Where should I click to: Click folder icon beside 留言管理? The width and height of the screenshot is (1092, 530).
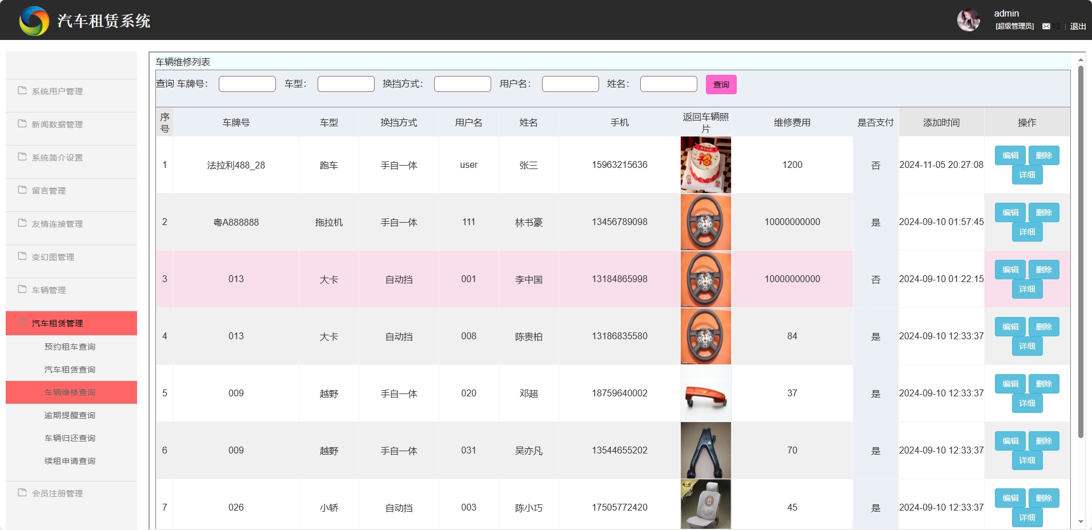coord(22,190)
